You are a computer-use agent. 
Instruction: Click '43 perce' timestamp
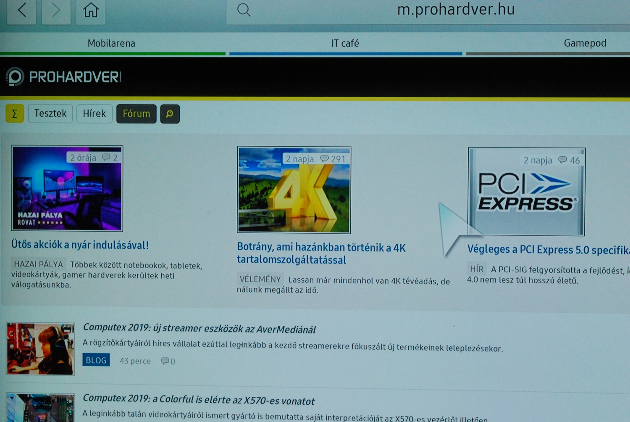[x=135, y=361]
